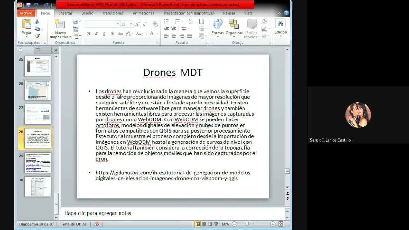
Task: Click the Copy icon in Portapapeles
Action: click(37, 29)
